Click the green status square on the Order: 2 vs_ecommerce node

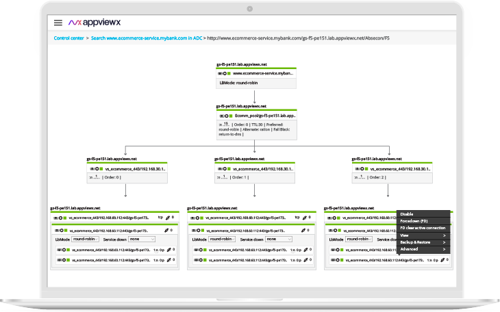pos(366,168)
